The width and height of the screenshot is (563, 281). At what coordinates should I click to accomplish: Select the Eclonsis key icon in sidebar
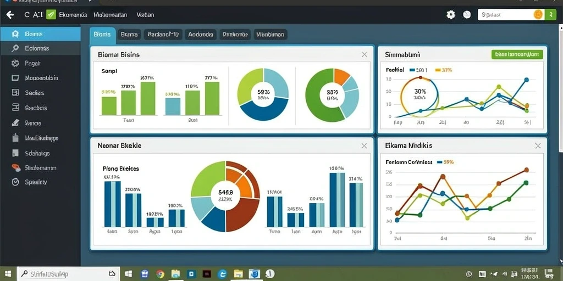click(x=15, y=48)
